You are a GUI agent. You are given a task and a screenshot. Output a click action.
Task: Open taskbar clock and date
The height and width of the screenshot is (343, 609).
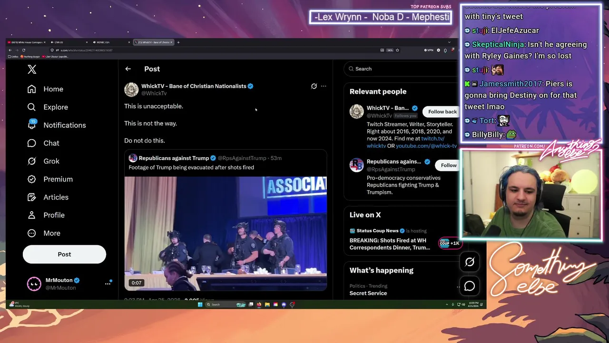tap(474, 304)
